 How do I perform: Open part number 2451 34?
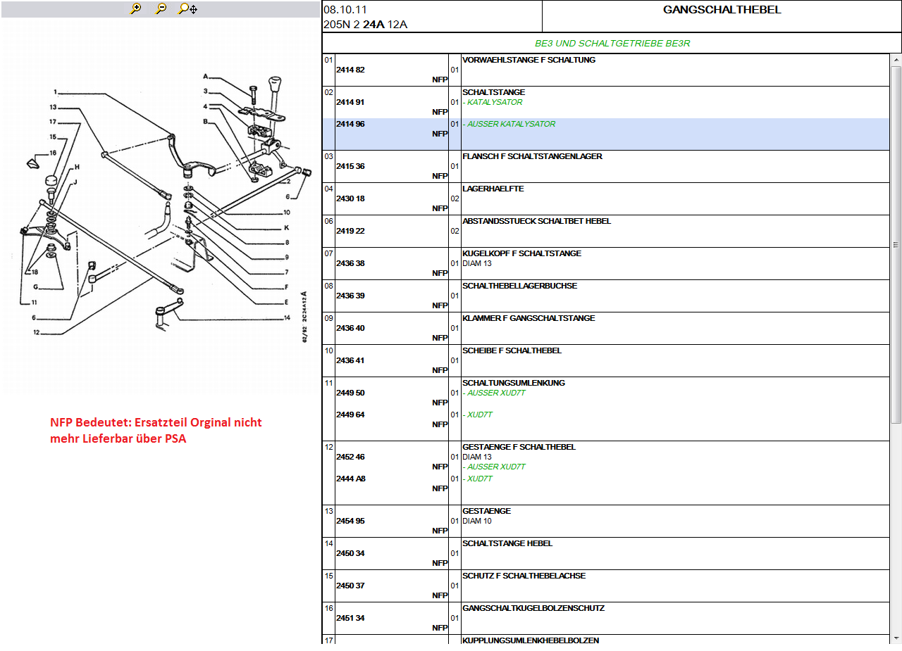pos(350,618)
